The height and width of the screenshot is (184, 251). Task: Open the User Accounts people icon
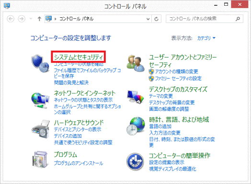[136, 63]
